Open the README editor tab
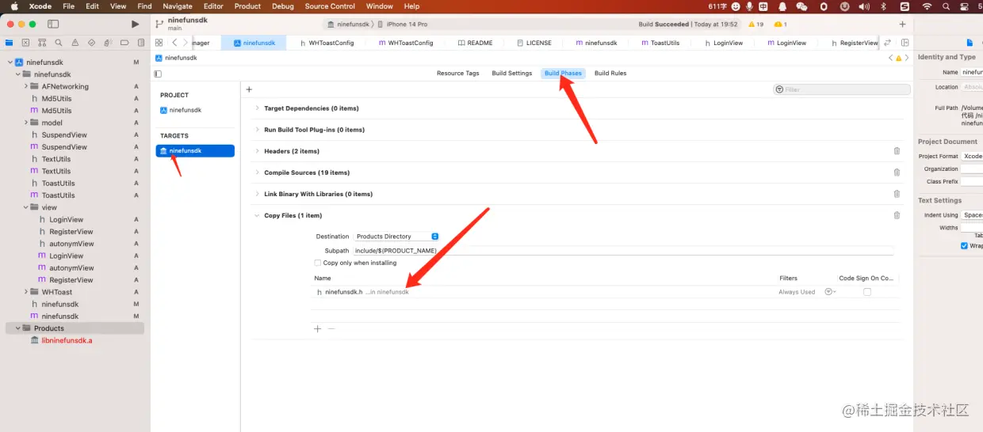This screenshot has height=432, width=983. click(476, 43)
